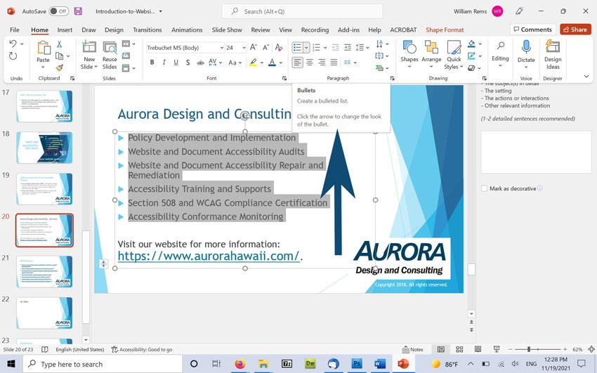This screenshot has width=597, height=373.
Task: Open the font name dropdown
Action: (221, 48)
